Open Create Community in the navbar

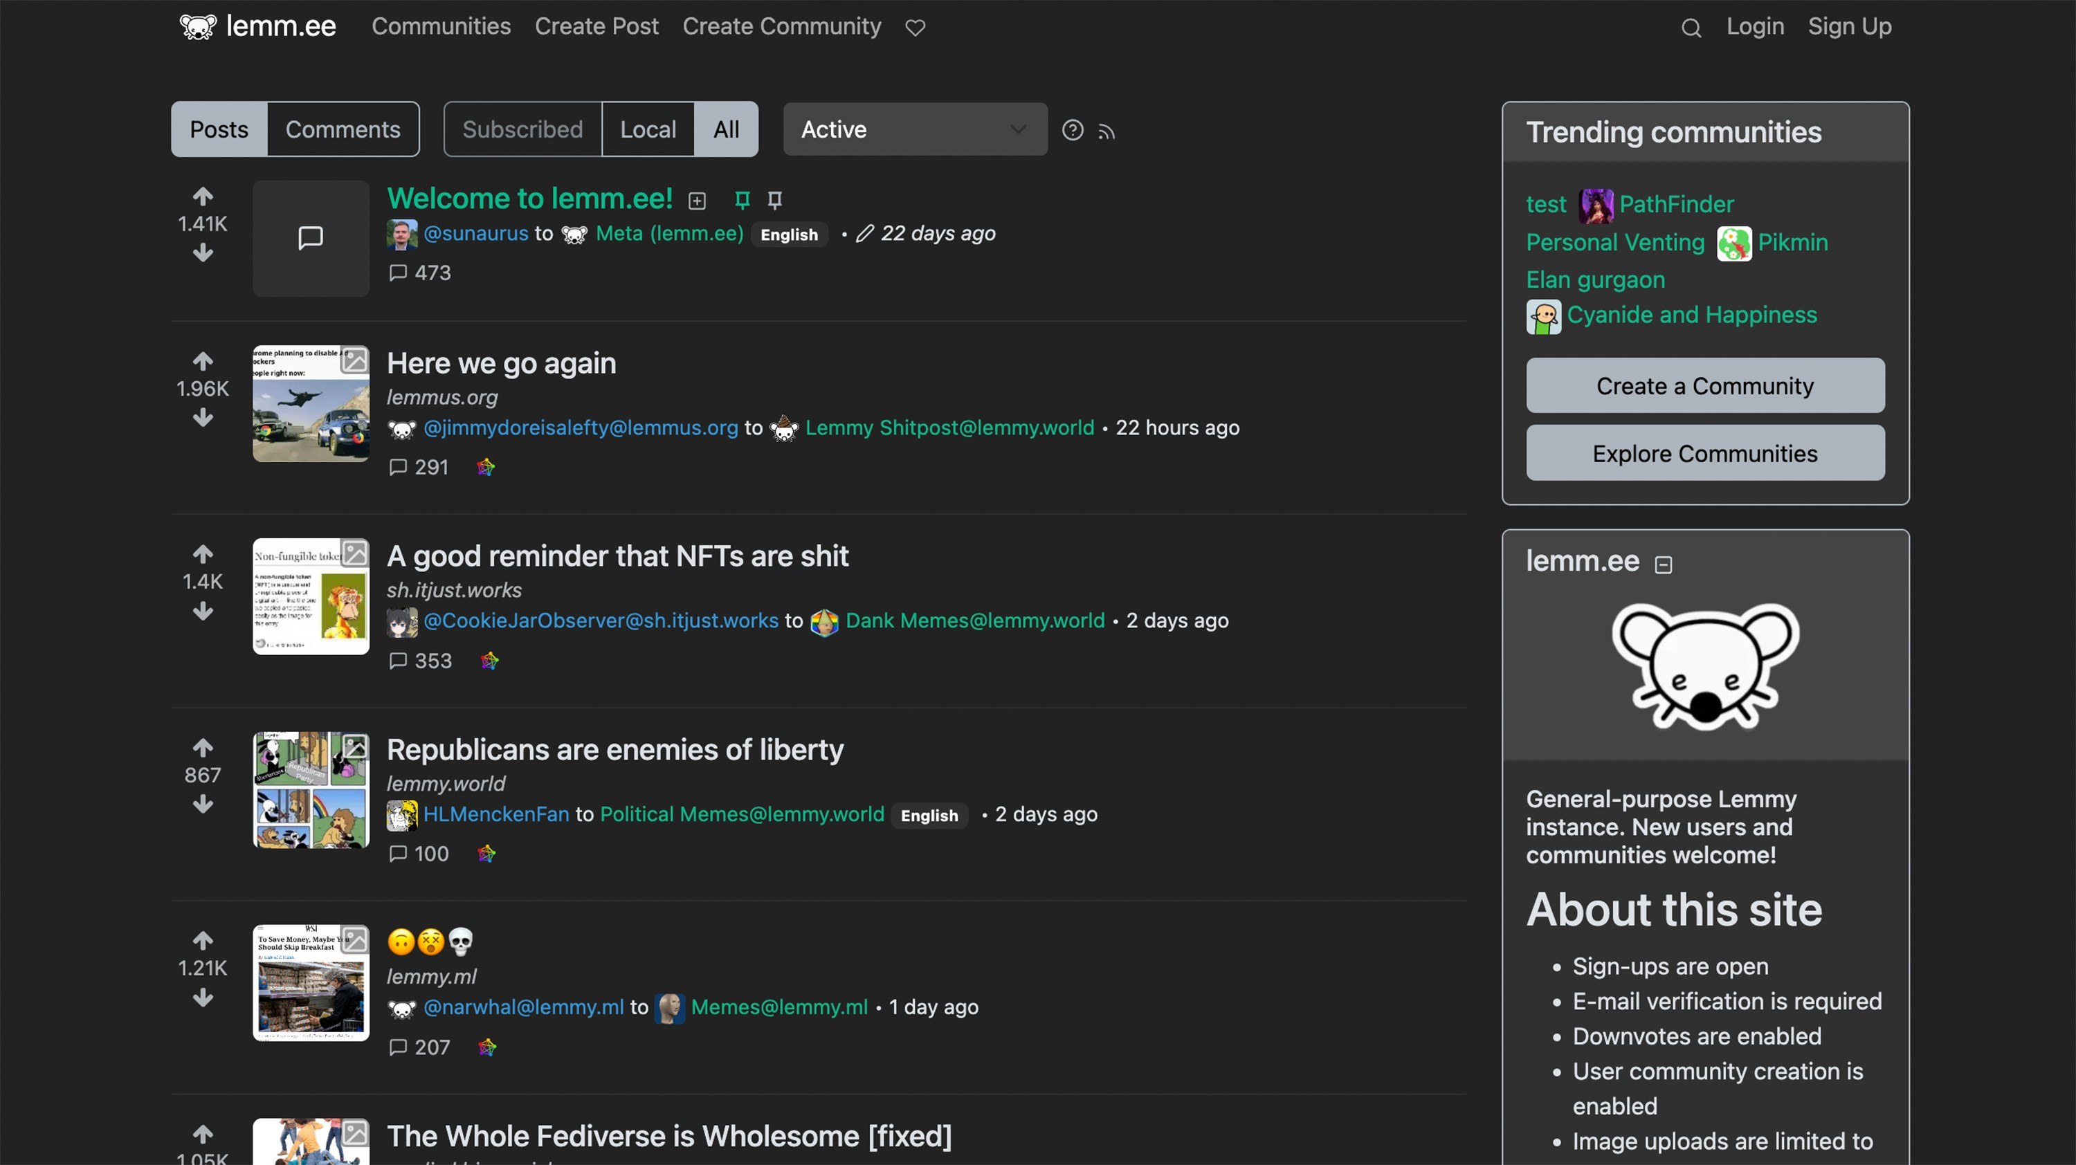[782, 26]
